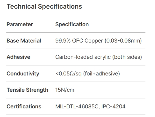Click the (foil+adhesive) conductivity note

(101, 74)
